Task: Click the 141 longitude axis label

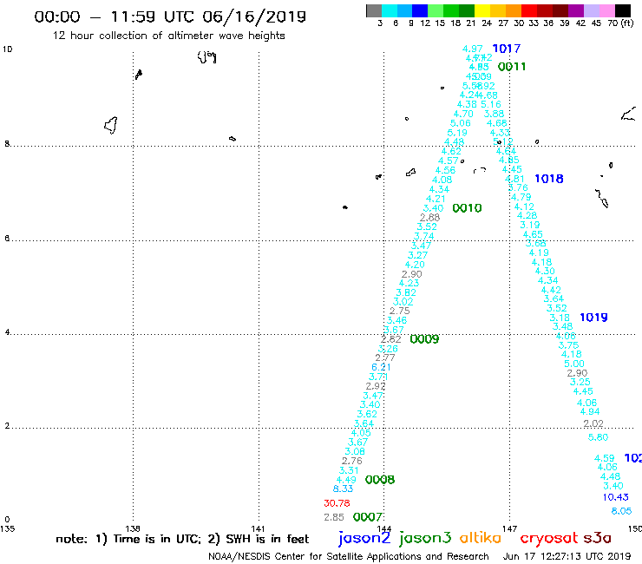Action: (258, 528)
